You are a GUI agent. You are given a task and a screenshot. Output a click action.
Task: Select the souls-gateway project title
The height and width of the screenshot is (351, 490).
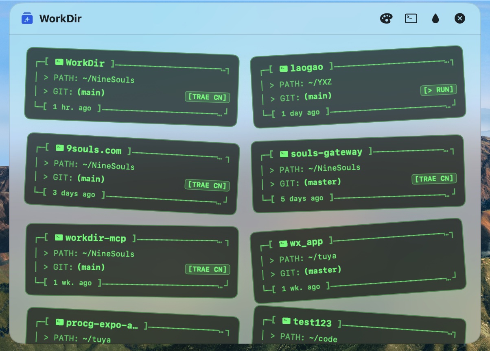[326, 153]
